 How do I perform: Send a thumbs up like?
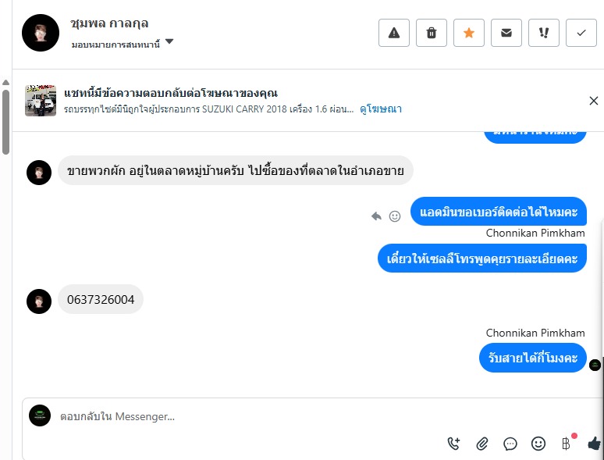click(594, 444)
